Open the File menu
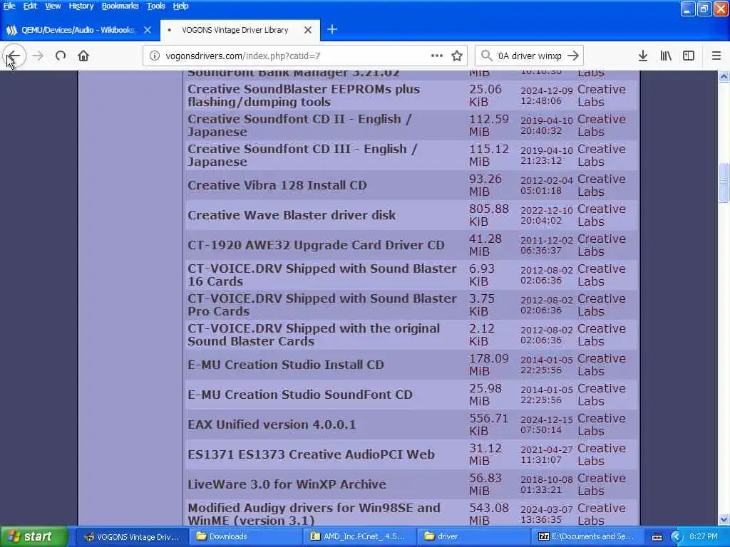The height and width of the screenshot is (547, 730). [x=9, y=6]
